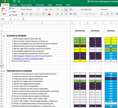Switch to the Page Layout tab
This screenshot has height=108, width=118.
(x=26, y=5)
